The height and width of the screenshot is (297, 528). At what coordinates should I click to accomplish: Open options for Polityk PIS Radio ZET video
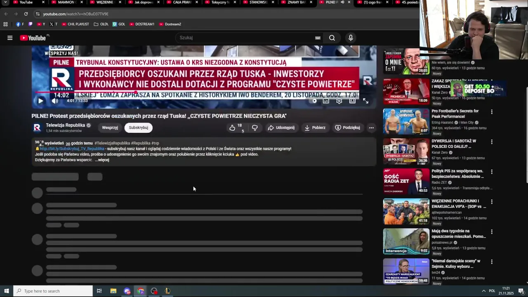click(491, 172)
